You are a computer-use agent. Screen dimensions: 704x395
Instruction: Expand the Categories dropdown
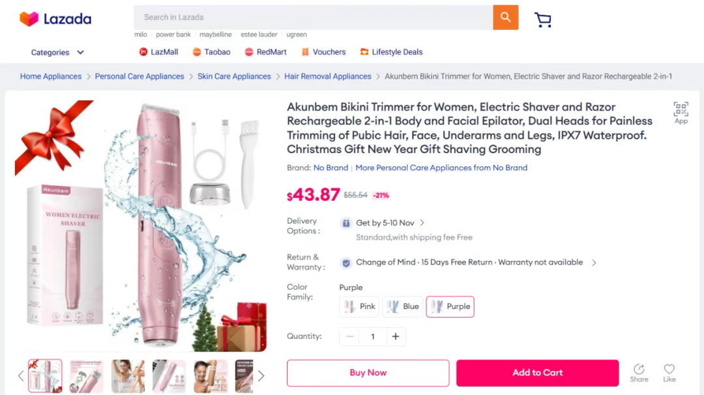[x=57, y=53]
